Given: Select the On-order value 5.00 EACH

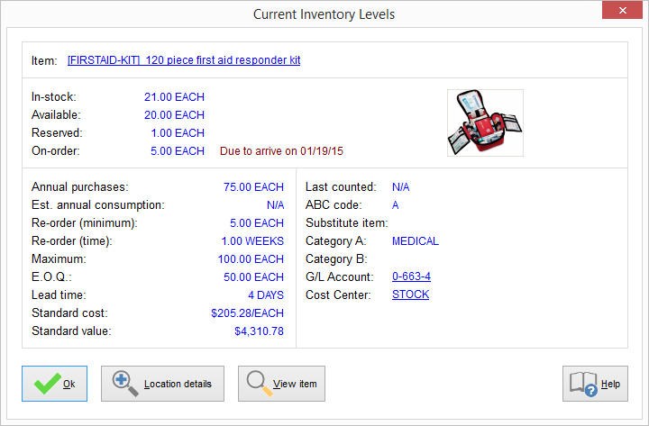Looking at the screenshot, I should pos(178,151).
